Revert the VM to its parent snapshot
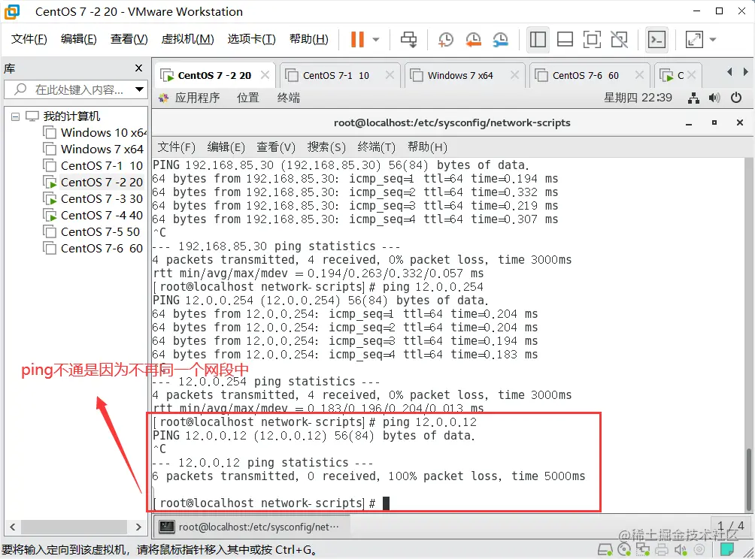Image resolution: width=755 pixels, height=559 pixels. [474, 41]
